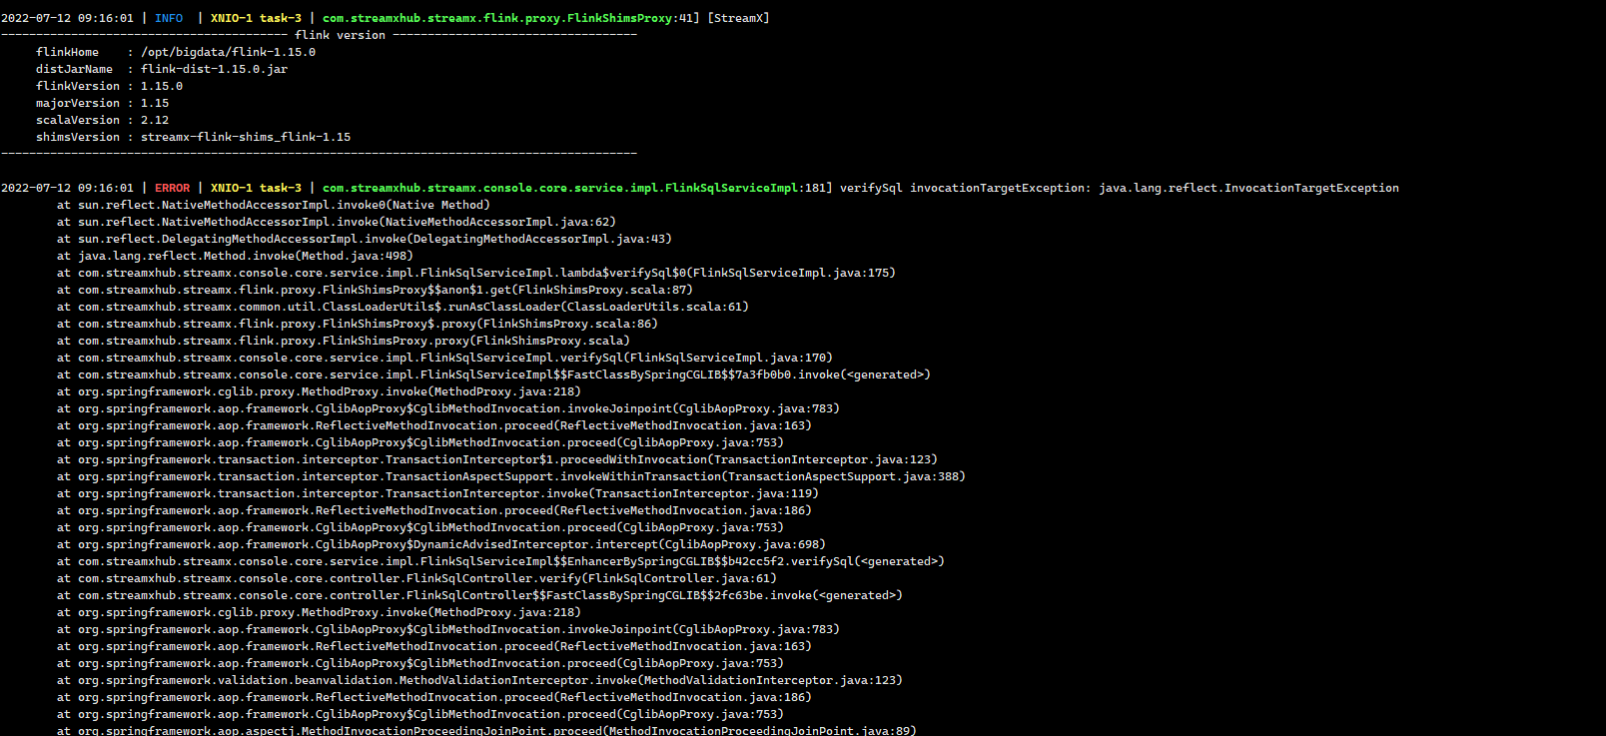Click the TransactionAspectSupport.java:388 stack line
The height and width of the screenshot is (736, 1606).
tap(511, 476)
